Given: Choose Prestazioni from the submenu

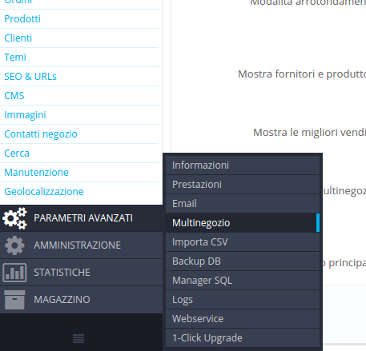Looking at the screenshot, I should click(243, 185).
